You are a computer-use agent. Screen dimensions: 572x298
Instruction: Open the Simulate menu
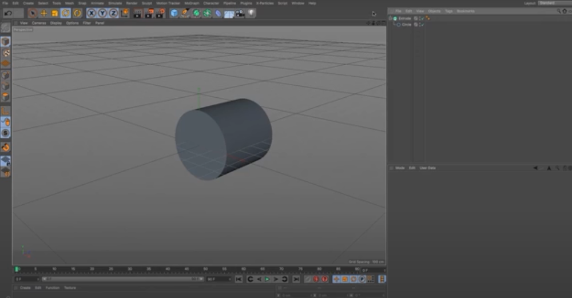click(115, 3)
